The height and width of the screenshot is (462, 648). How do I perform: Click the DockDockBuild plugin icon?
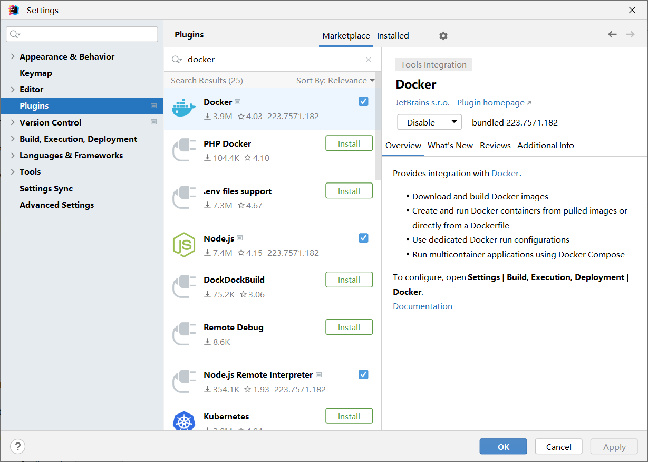coord(184,286)
